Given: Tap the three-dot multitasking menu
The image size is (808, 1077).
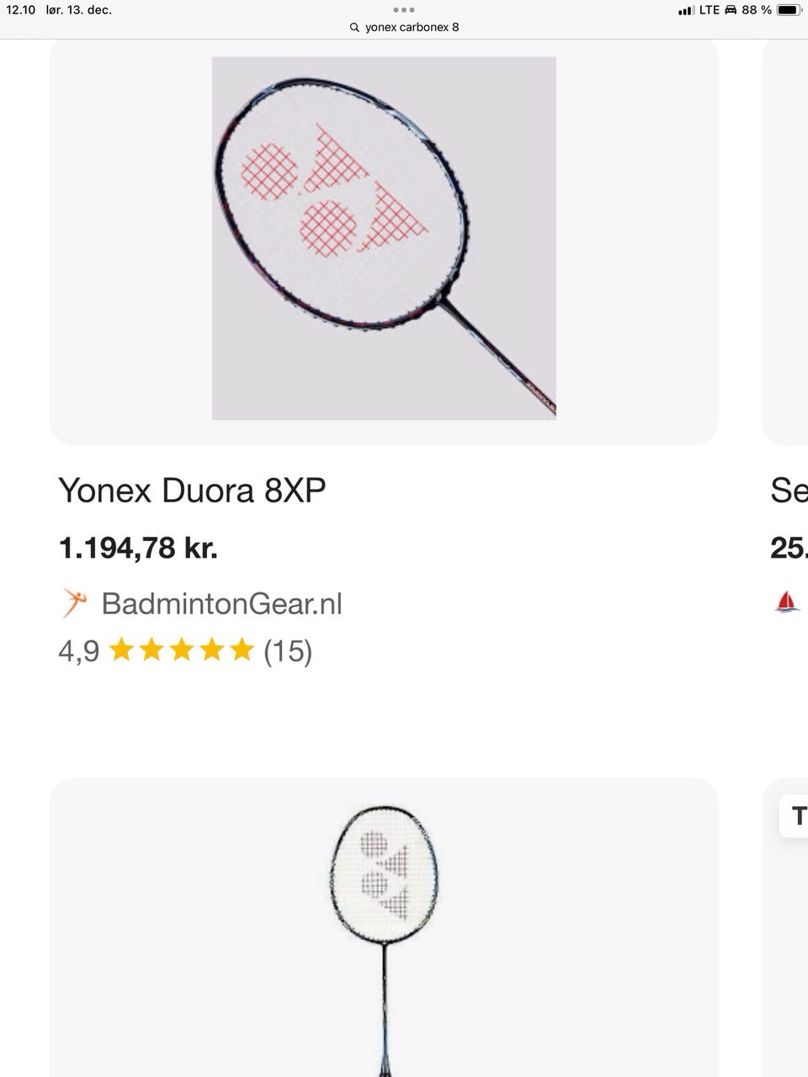Looking at the screenshot, I should (x=404, y=10).
